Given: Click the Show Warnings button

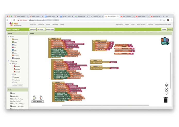Looking at the screenshot, I should [38, 102].
